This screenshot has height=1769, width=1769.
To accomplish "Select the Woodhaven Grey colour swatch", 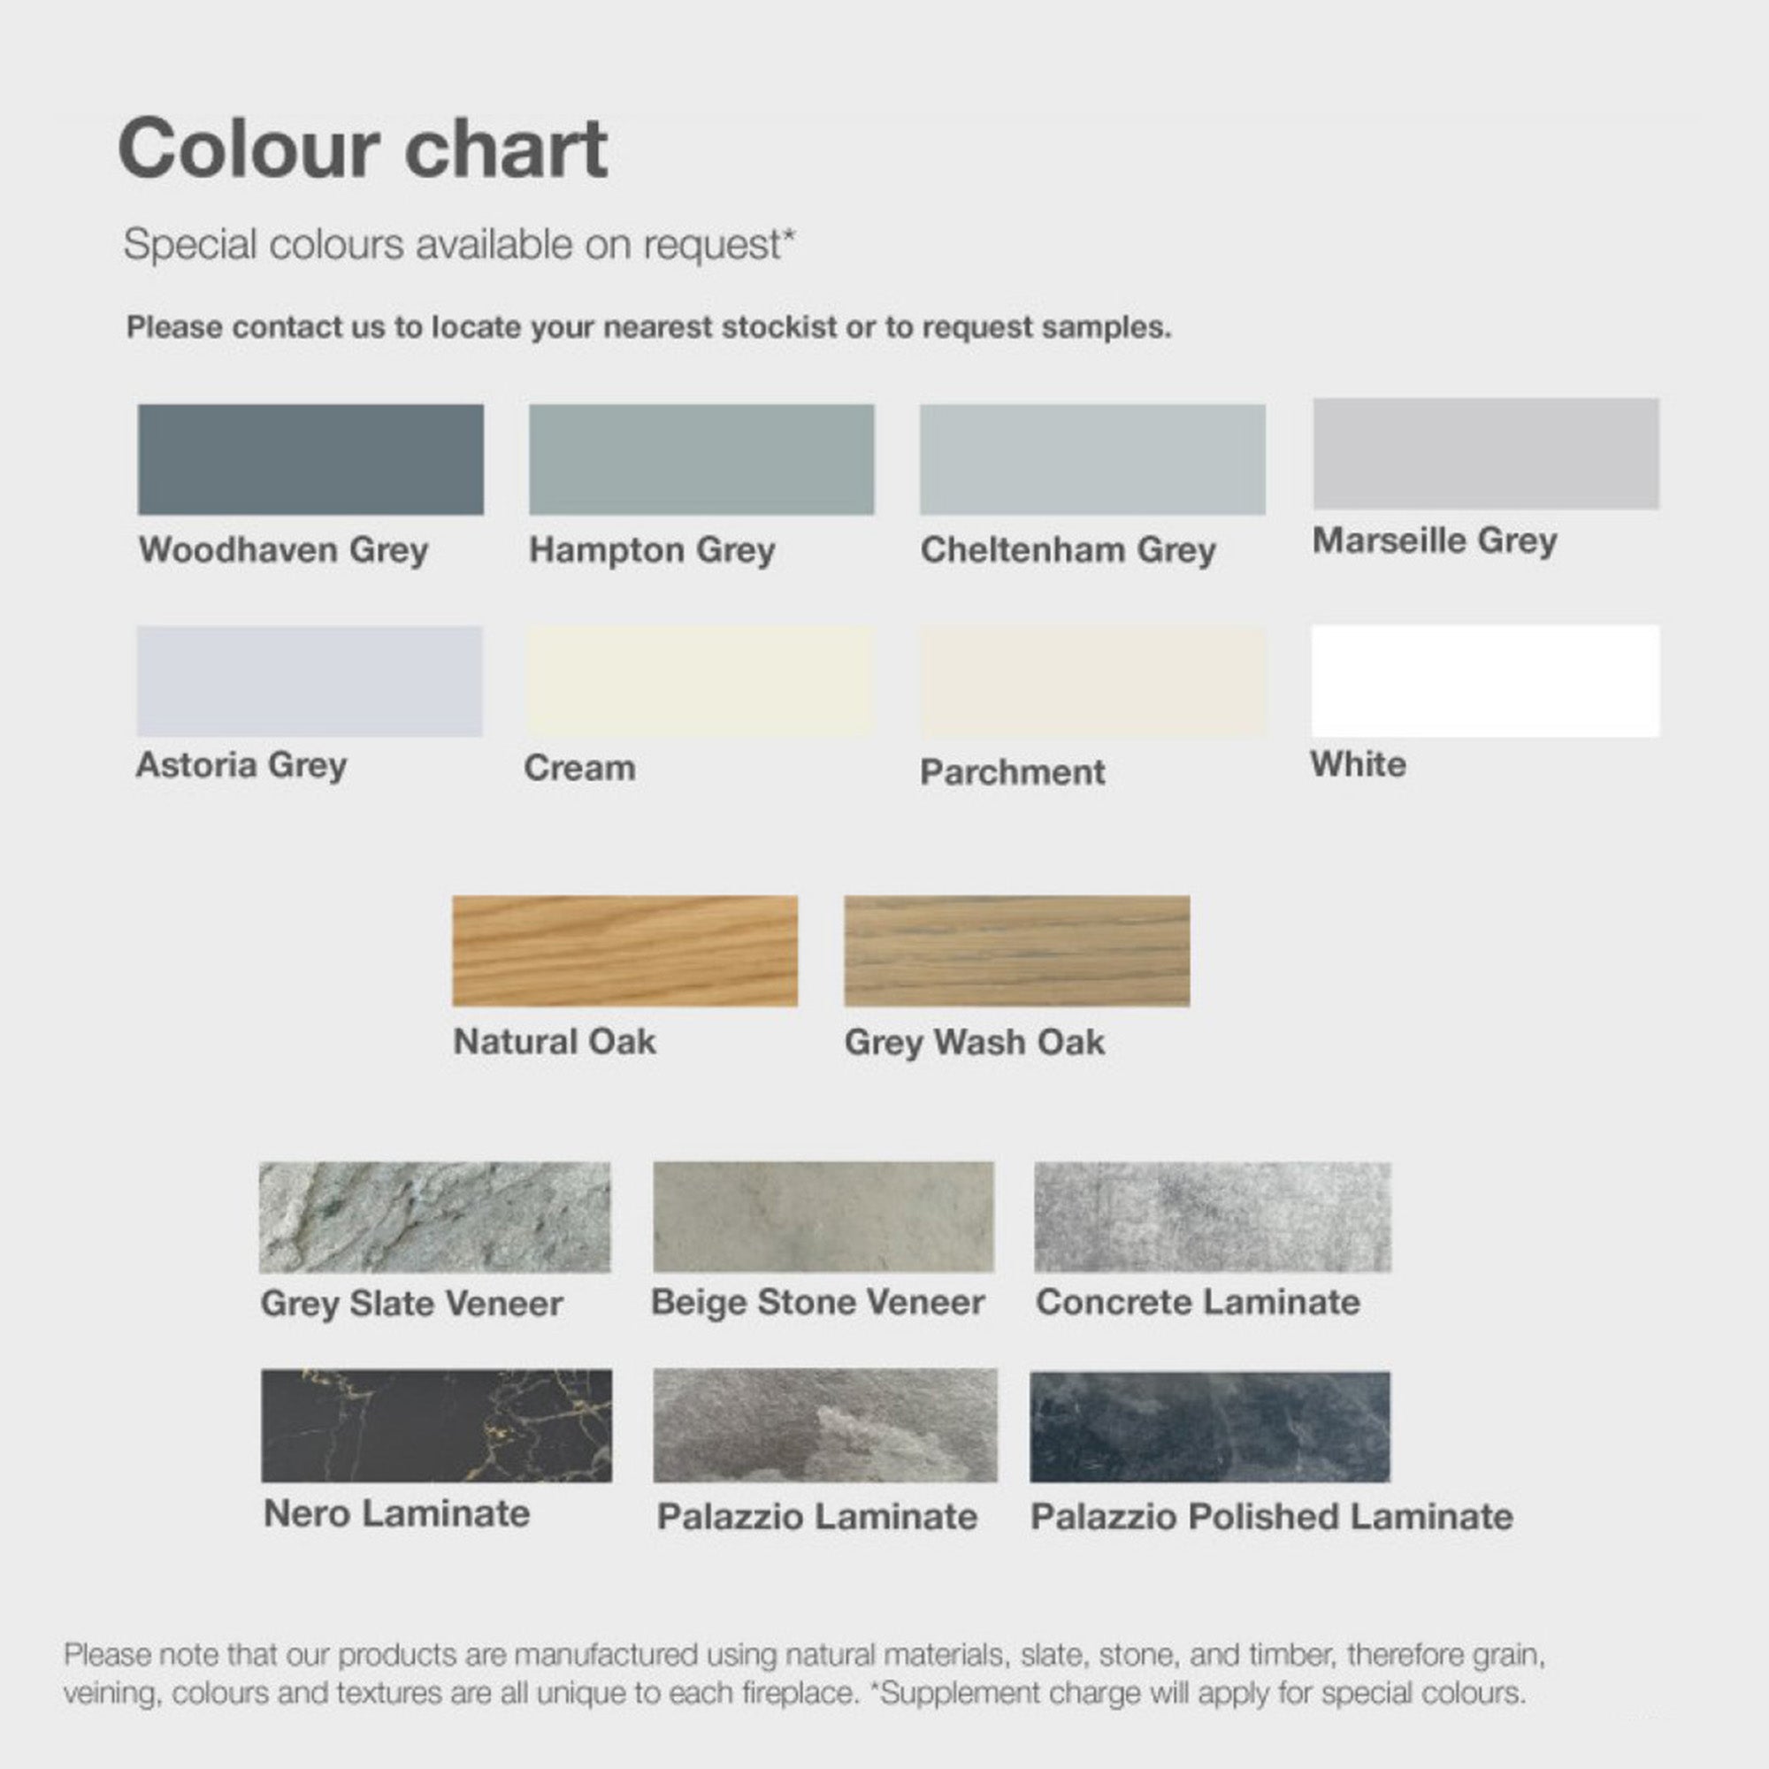I will tap(310, 459).
